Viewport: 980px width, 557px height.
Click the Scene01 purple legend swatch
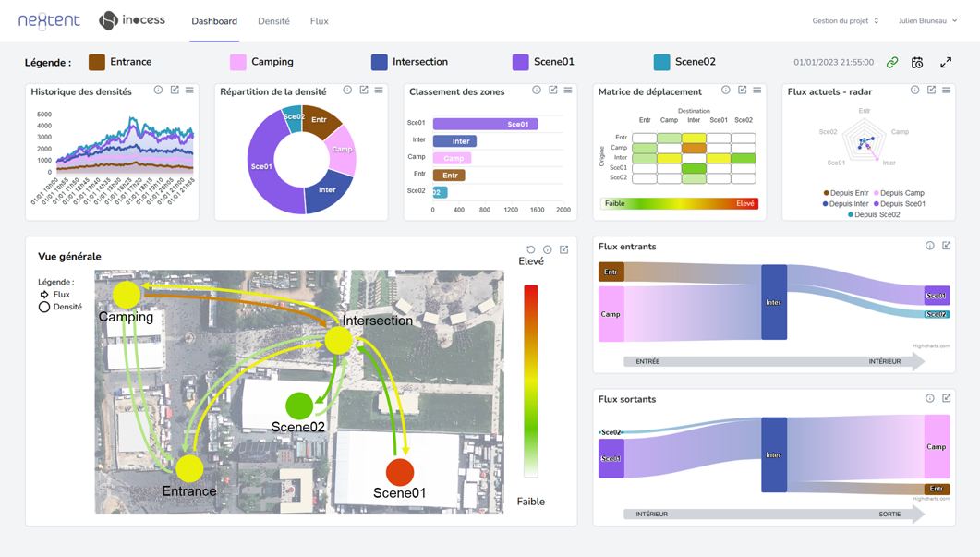tap(521, 62)
